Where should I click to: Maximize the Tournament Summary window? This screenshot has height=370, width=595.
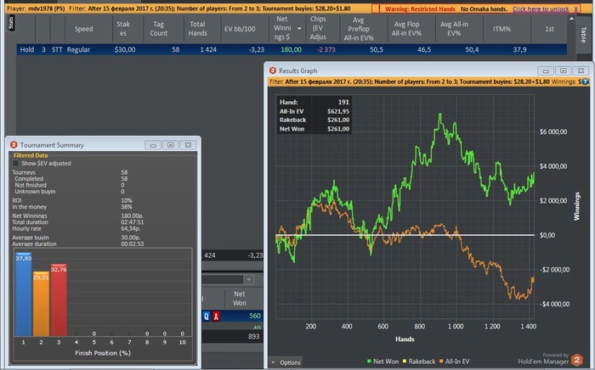coord(170,145)
